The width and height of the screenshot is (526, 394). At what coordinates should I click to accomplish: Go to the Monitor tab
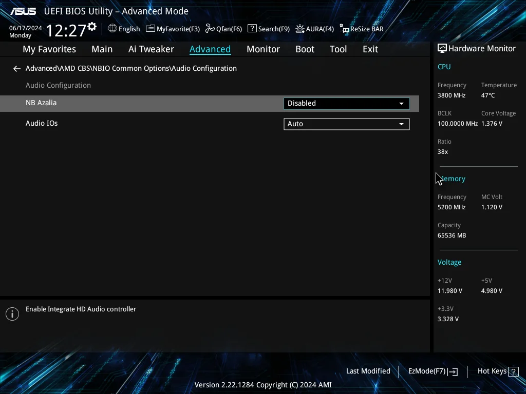pyautogui.click(x=263, y=49)
